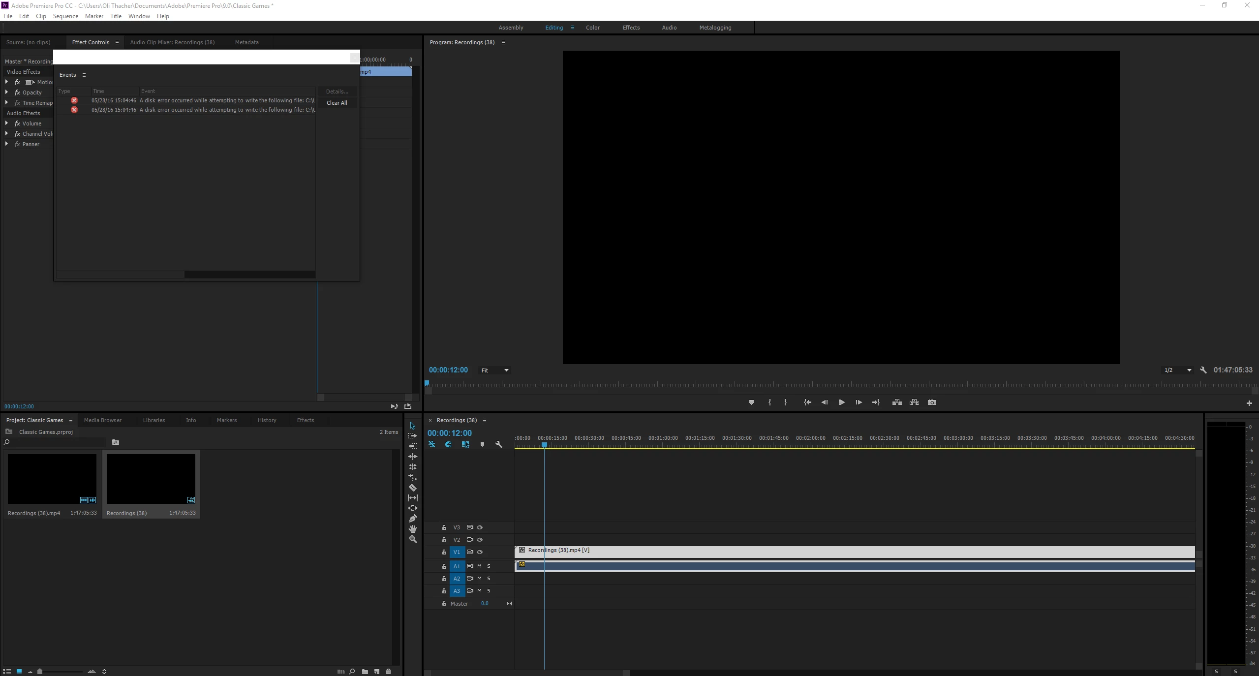Open the Sequence menu
The image size is (1259, 676).
coord(65,16)
